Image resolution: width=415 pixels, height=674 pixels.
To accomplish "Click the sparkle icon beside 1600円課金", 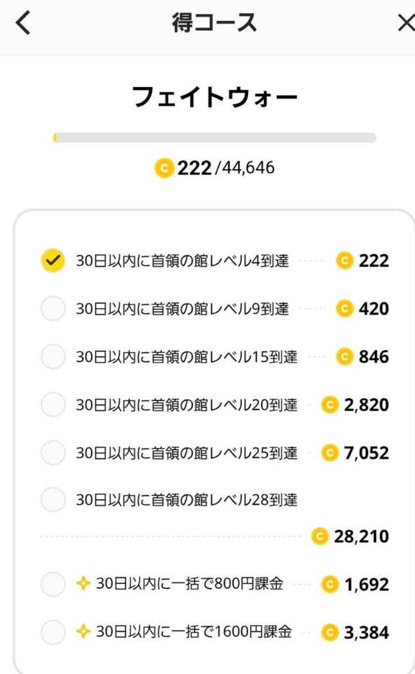I will click(84, 632).
